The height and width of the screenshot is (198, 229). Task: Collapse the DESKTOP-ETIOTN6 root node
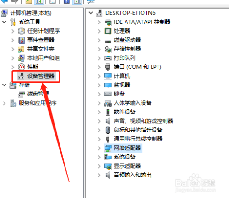[91, 13]
